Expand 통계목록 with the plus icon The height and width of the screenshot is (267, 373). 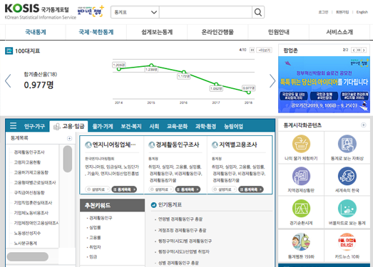[x=69, y=138]
